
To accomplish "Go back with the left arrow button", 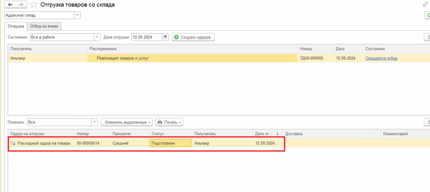I will tap(10, 5).
